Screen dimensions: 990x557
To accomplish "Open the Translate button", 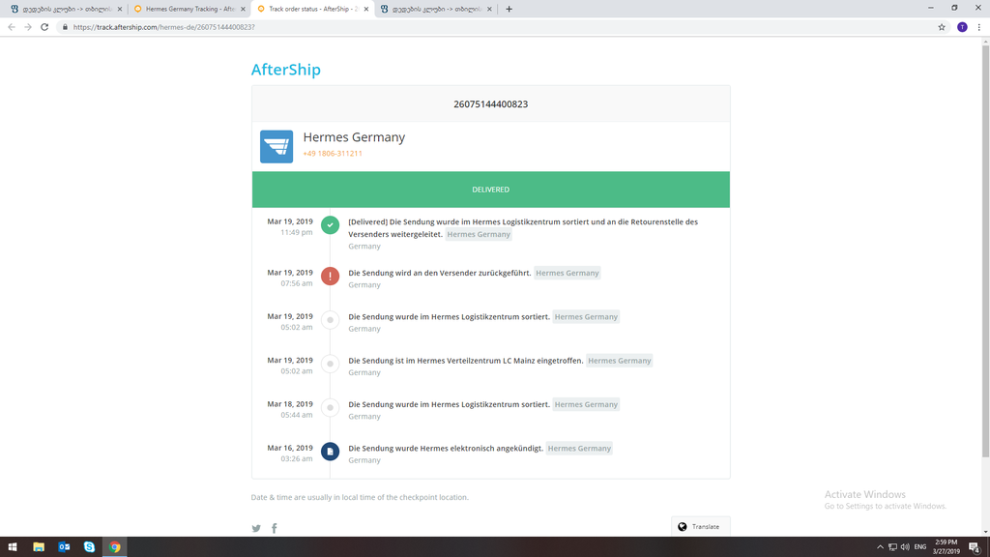I will 700,527.
